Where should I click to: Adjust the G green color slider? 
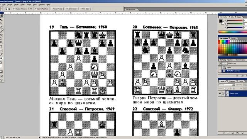(x=235, y=24)
